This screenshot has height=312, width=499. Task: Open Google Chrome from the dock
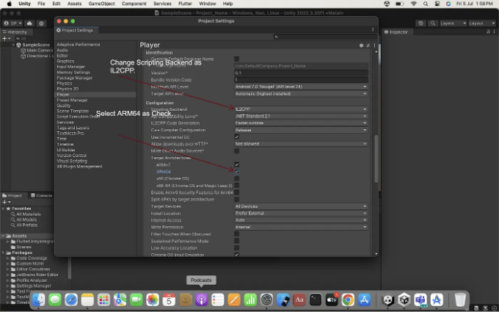coord(348,300)
